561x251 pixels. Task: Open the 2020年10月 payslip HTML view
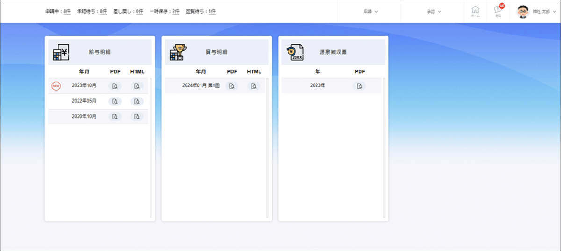pos(137,117)
